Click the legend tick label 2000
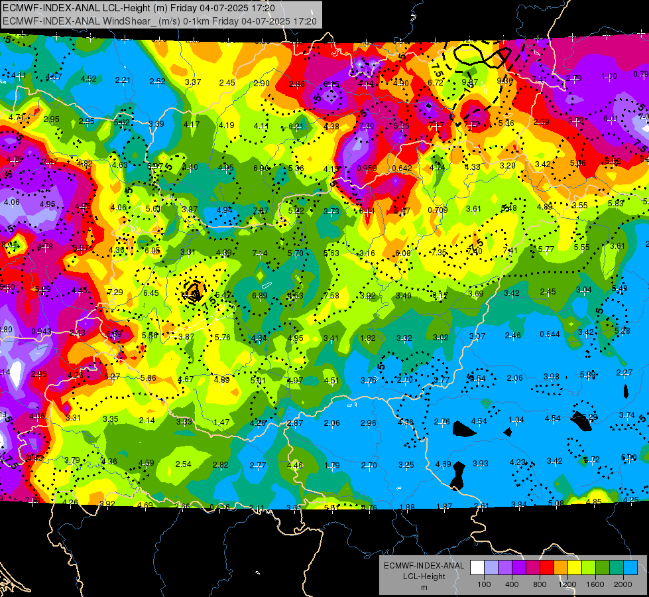Image resolution: width=649 pixels, height=597 pixels. pos(623,584)
